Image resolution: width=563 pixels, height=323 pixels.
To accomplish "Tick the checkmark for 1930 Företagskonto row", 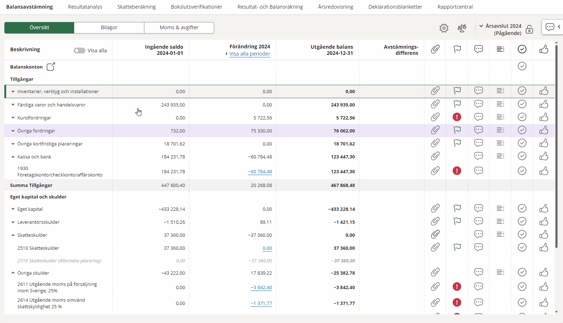I will [x=522, y=171].
